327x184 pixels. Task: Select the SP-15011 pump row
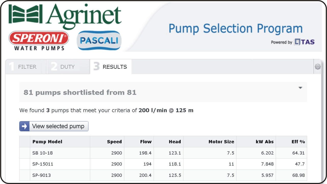pyautogui.click(x=43, y=164)
